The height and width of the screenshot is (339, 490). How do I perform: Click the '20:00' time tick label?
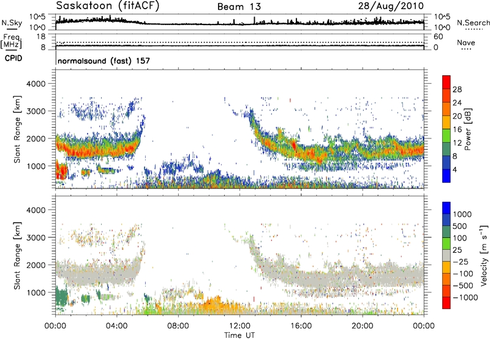click(x=362, y=326)
